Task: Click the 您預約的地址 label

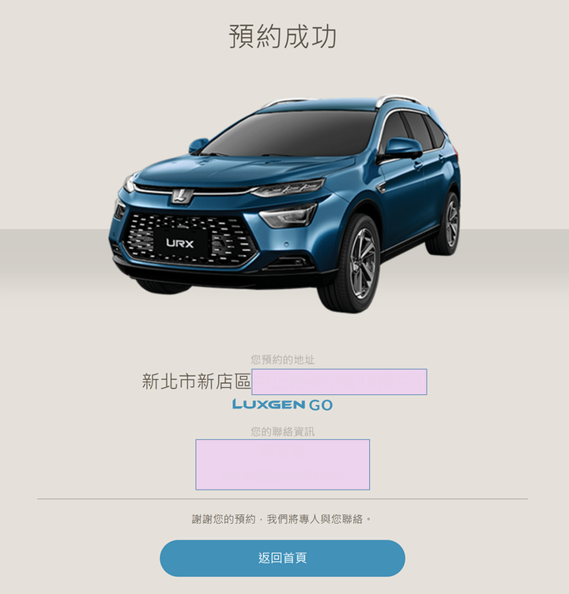Action: coord(282,359)
